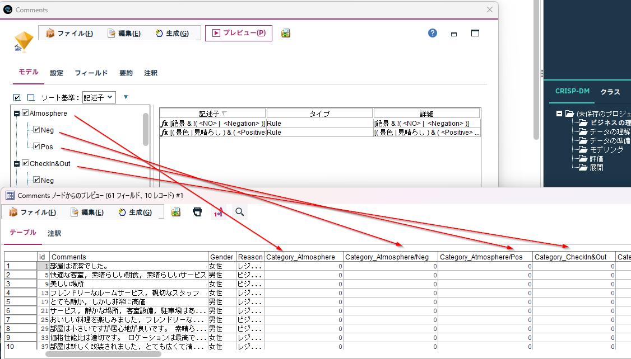Toggle the Atmosphere category checkbox

(x=25, y=114)
